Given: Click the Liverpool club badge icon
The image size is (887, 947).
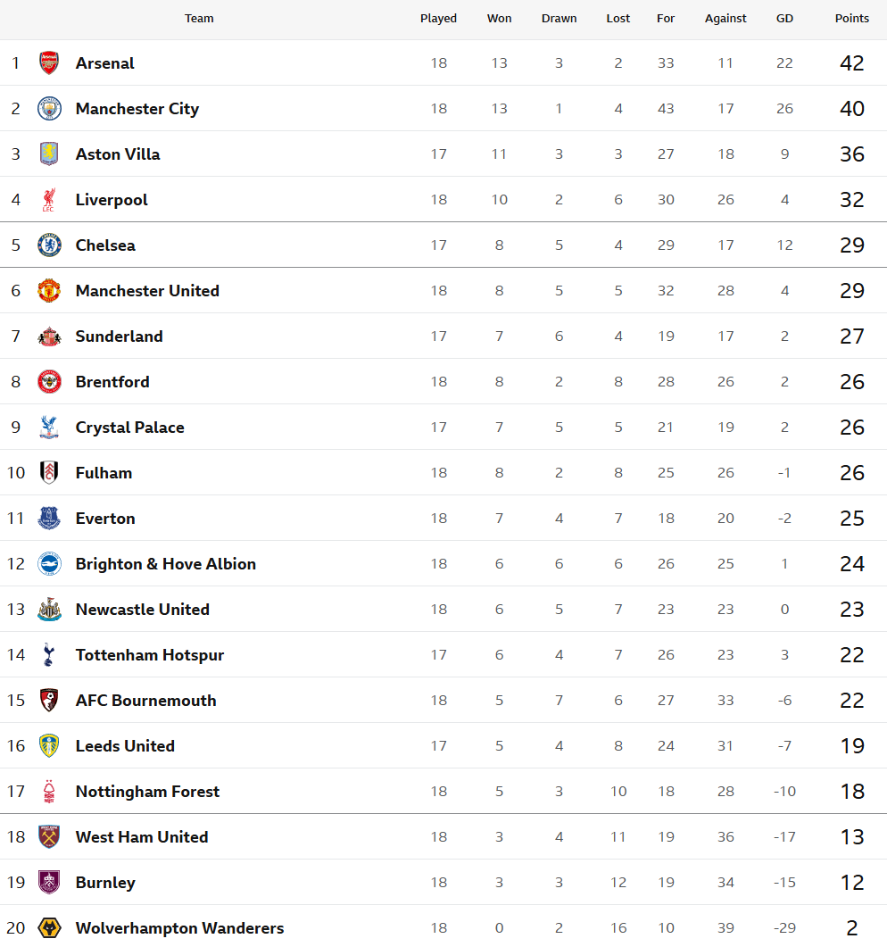Looking at the screenshot, I should (49, 200).
